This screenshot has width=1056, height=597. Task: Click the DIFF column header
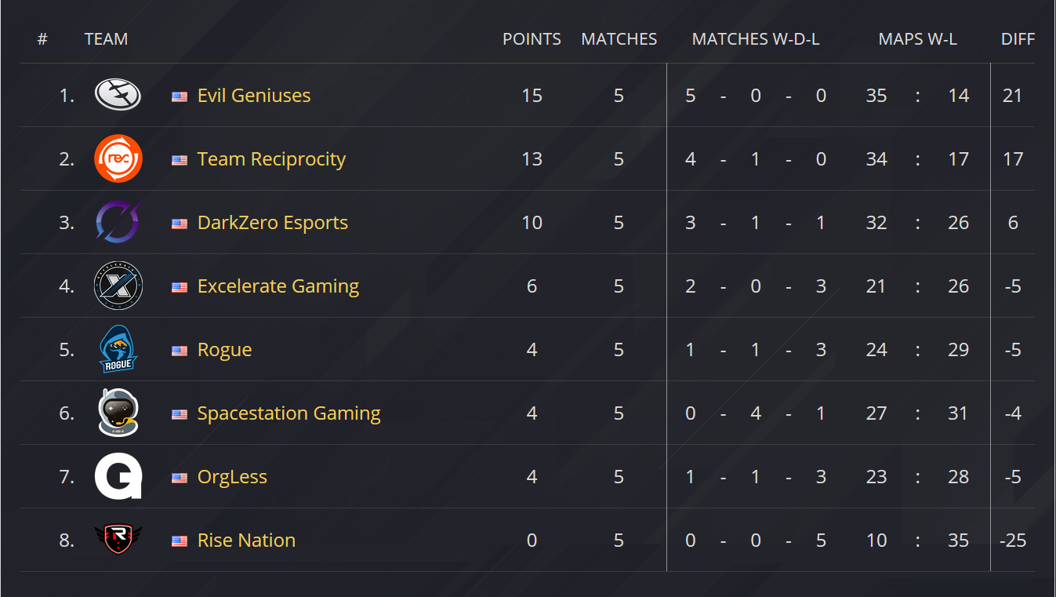(x=1018, y=39)
